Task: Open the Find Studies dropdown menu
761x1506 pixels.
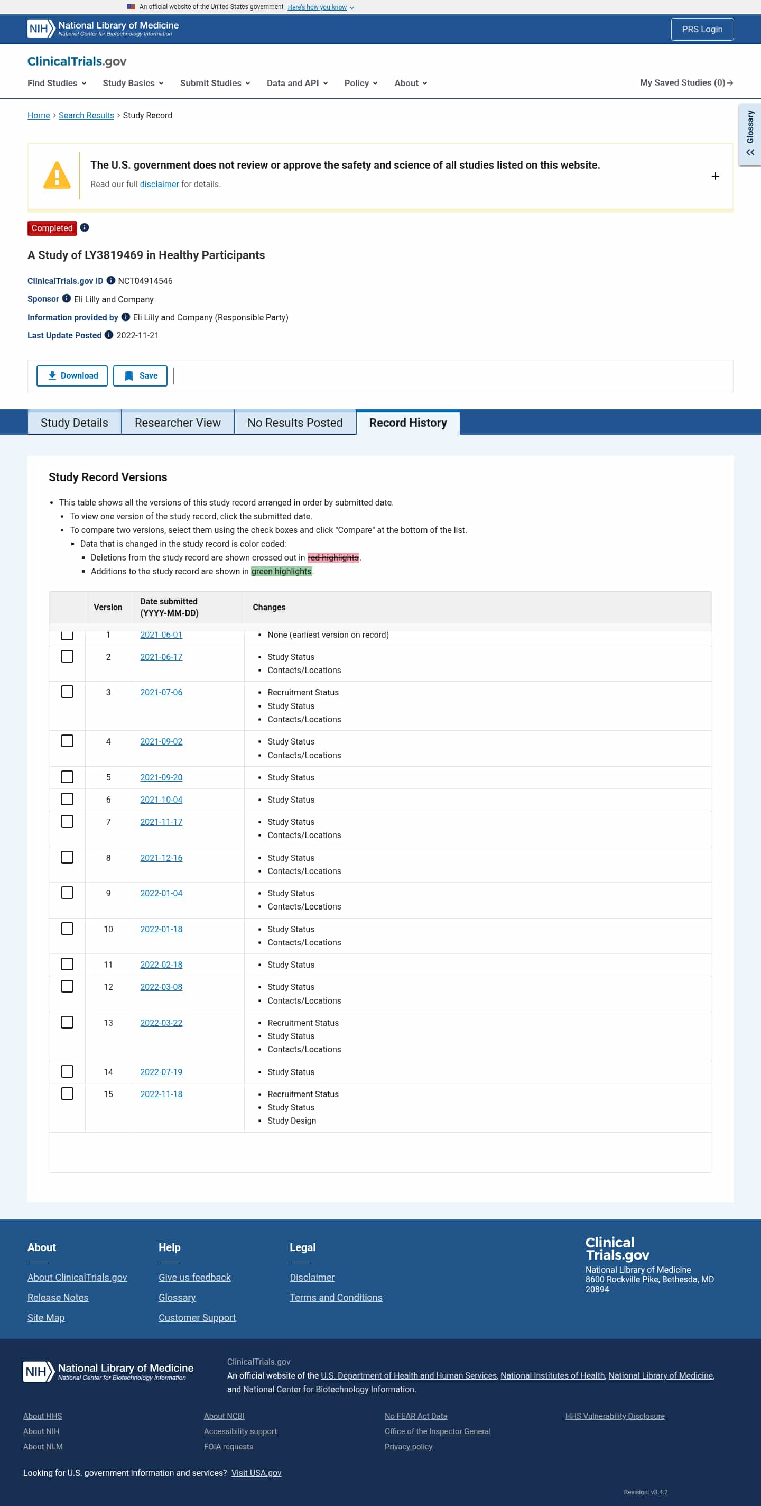Action: (57, 83)
